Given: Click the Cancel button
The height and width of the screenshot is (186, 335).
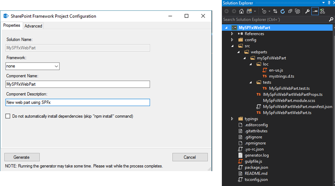Looking at the screenshot, I should 190,157.
